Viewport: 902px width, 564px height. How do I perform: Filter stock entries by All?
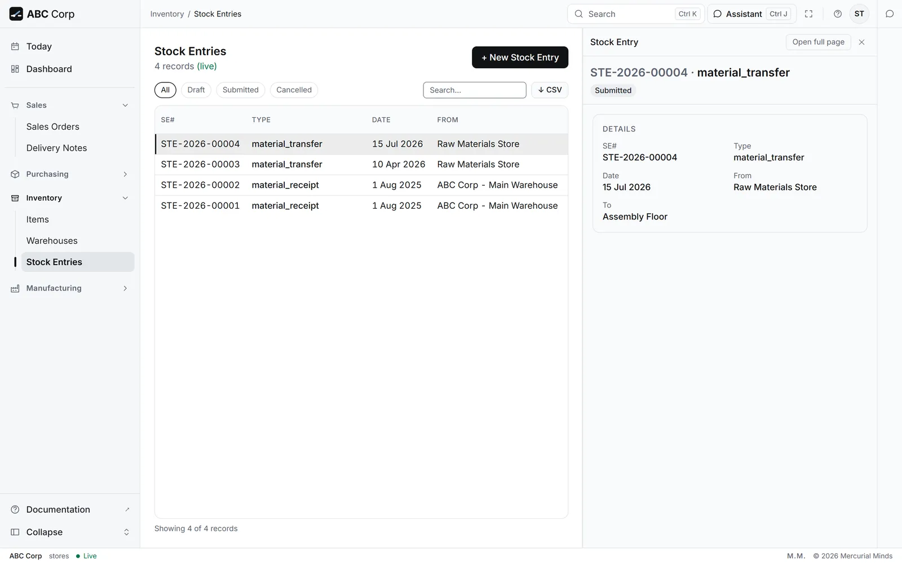pos(165,90)
